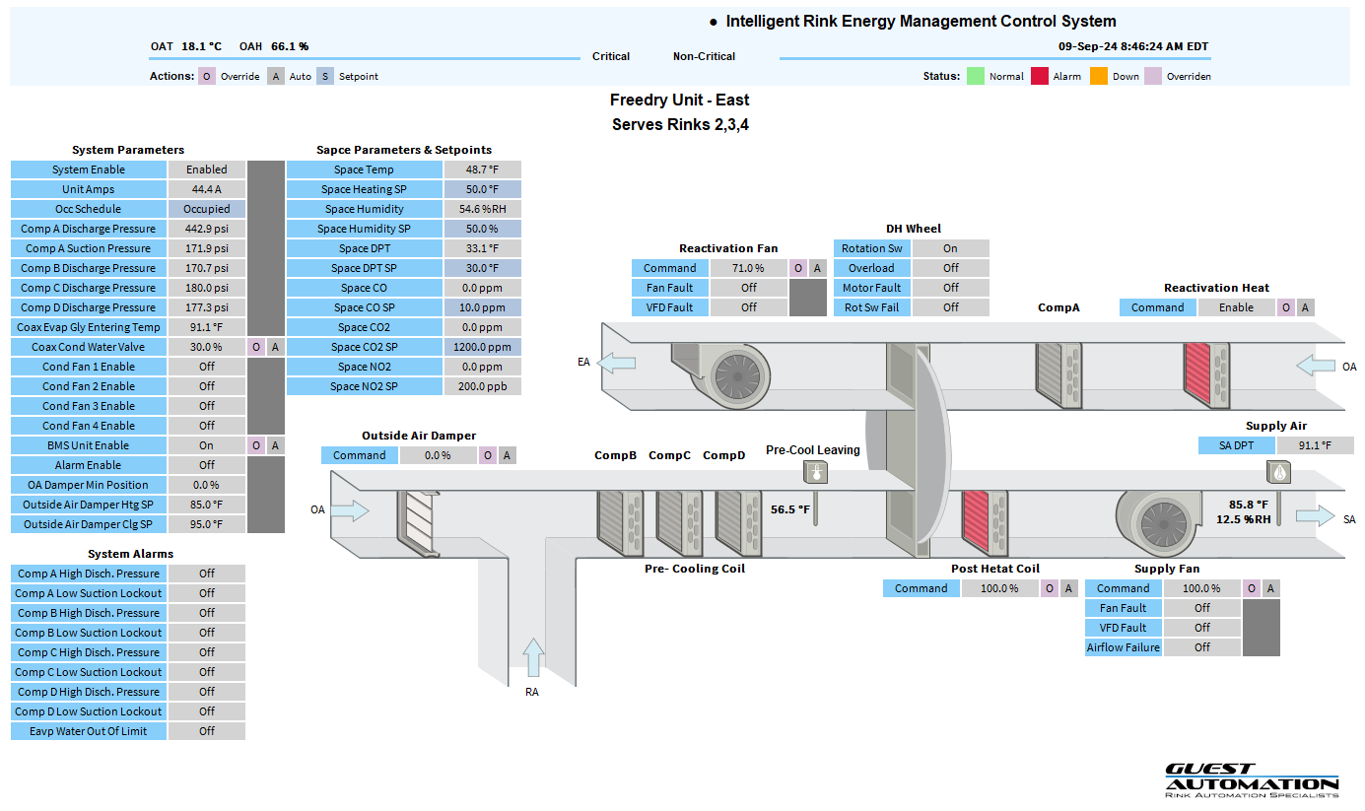This screenshot has width=1365, height=811.
Task: Set Reactivation Fan command to Auto
Action: 817,268
